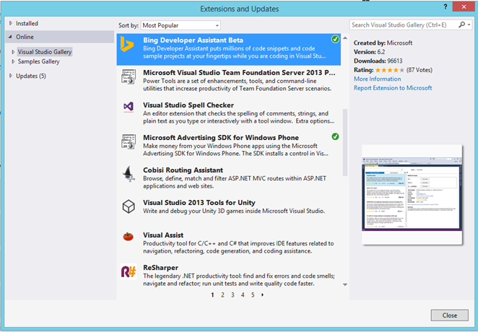
Task: Expand the Updates (5) category
Action: click(10, 76)
